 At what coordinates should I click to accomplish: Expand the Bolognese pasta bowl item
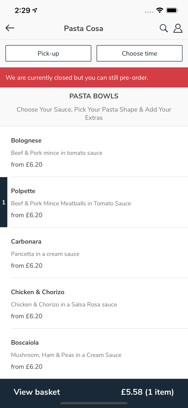coord(94,152)
